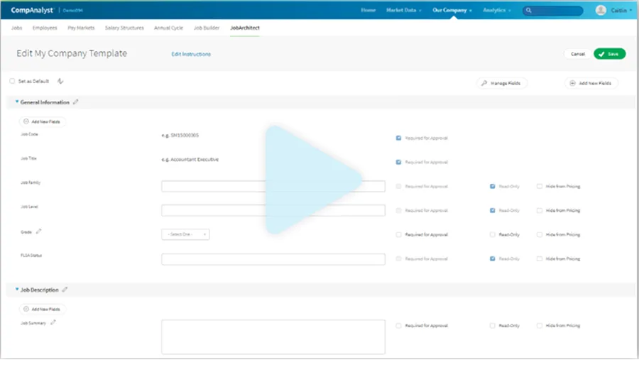Screen dimensions: 639x377
Task: Switch to the Employees tab
Action: (45, 28)
